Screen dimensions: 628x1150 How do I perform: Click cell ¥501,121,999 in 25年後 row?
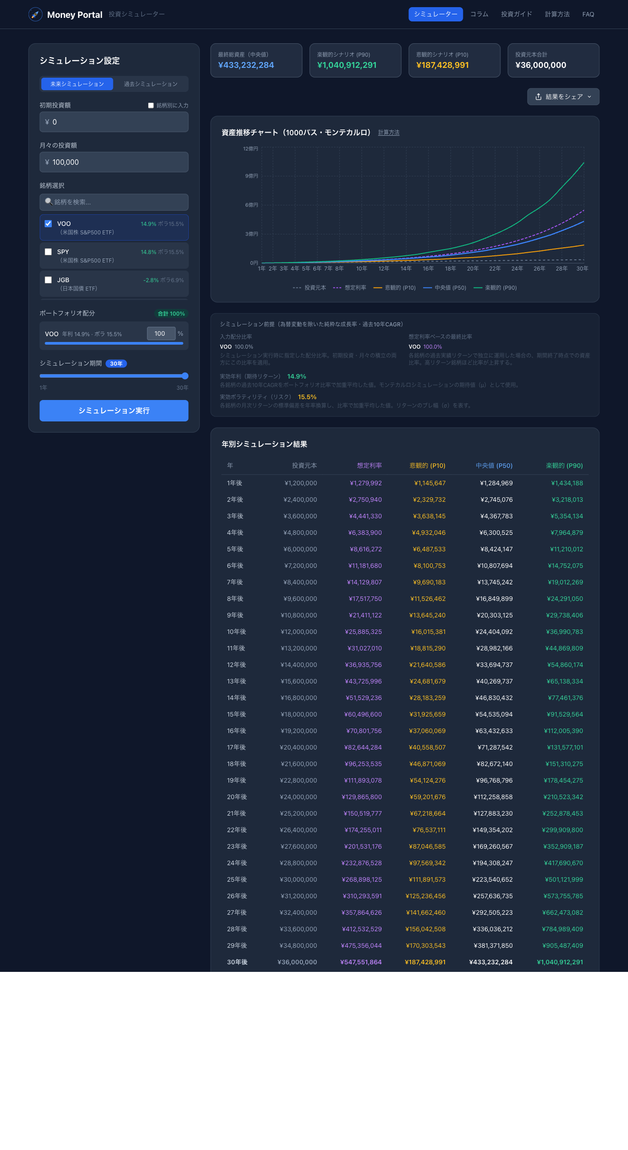tap(564, 879)
